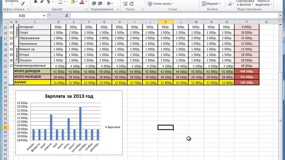285x160 pixels.
Task: Apply the red font color button
Action: pyautogui.click(x=82, y=2)
